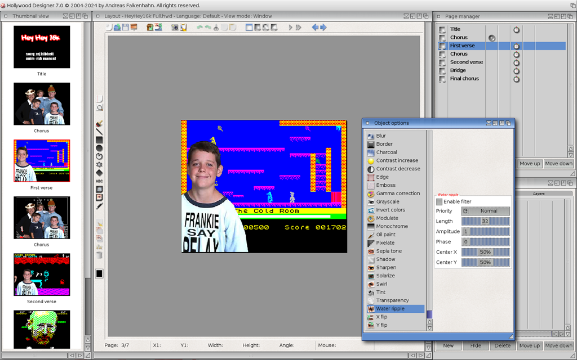Choose the Y flip filter entry

396,325
